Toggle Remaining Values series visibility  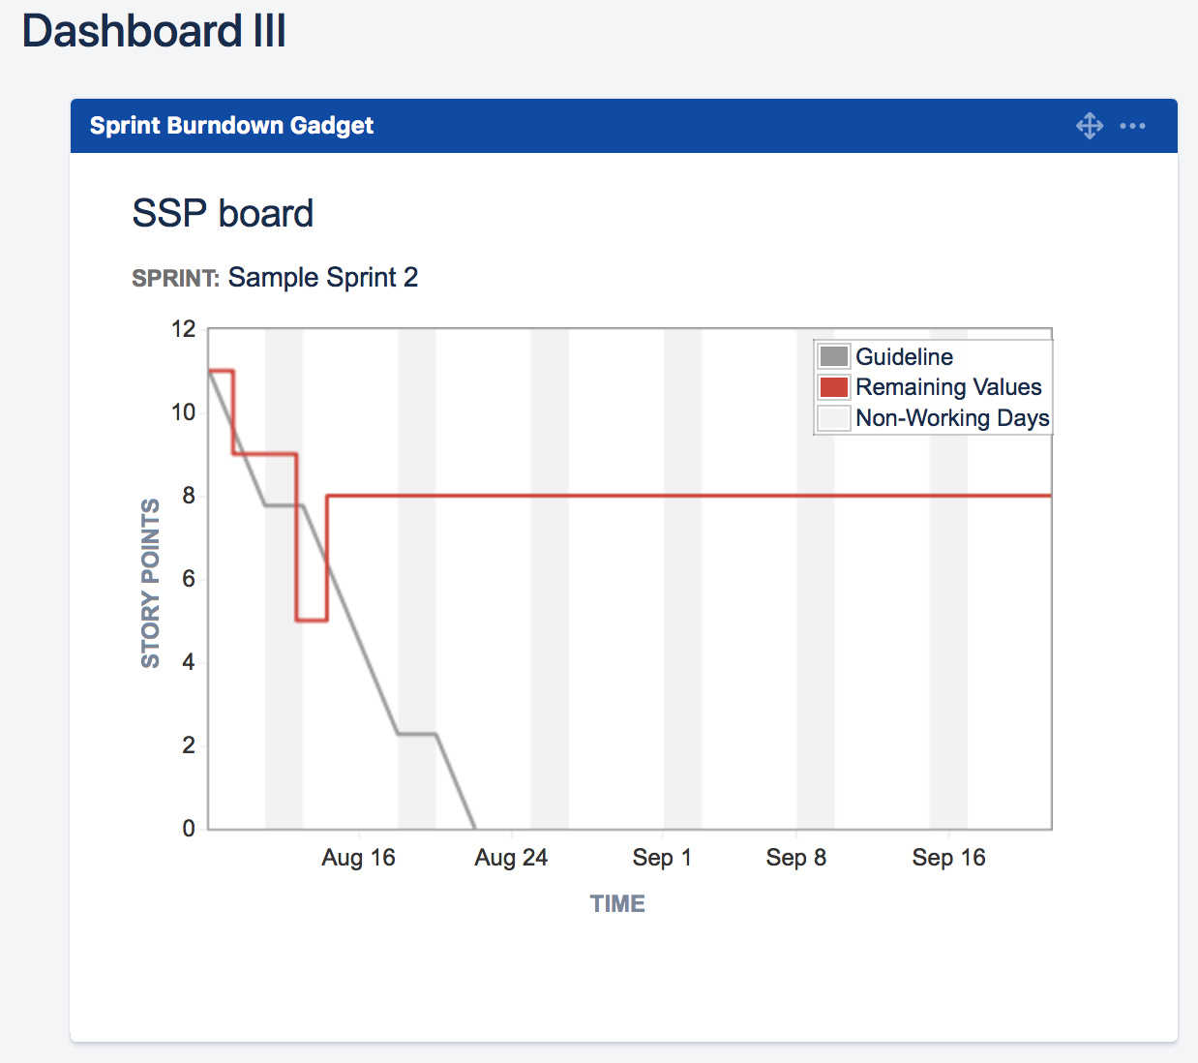(x=948, y=386)
